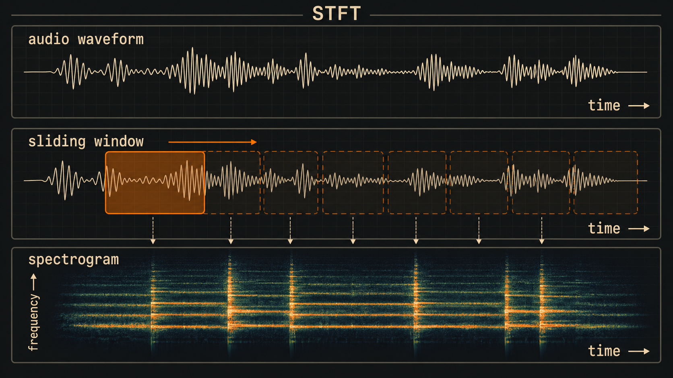Screen dimensions: 673x378
Task: Click the largest amplitude burst in the top waveform
Action: coord(193,71)
